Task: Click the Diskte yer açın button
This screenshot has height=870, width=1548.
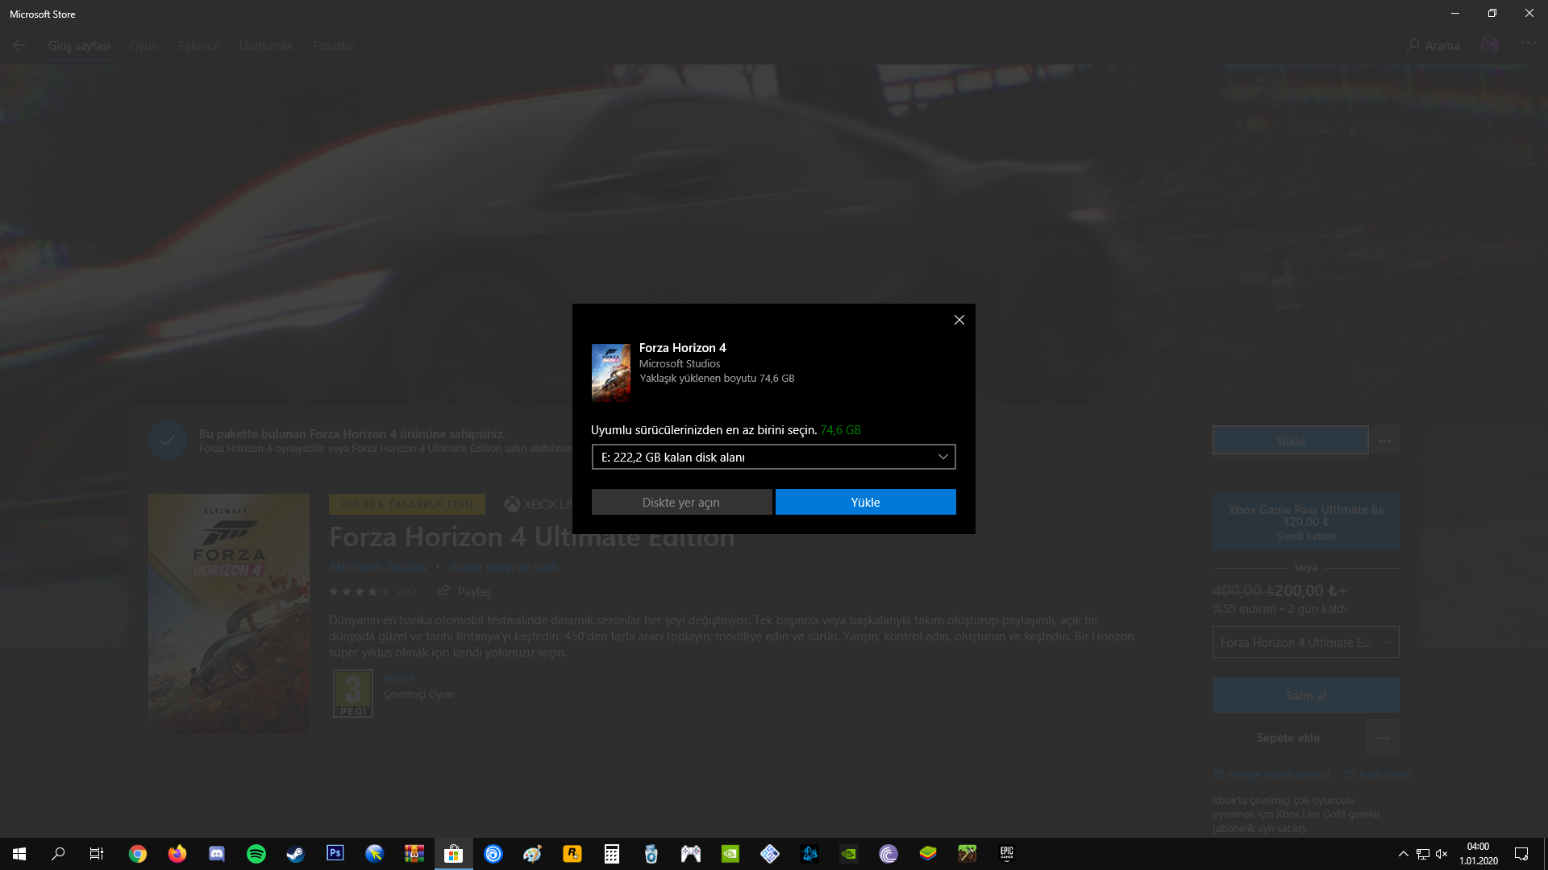Action: [x=681, y=502]
